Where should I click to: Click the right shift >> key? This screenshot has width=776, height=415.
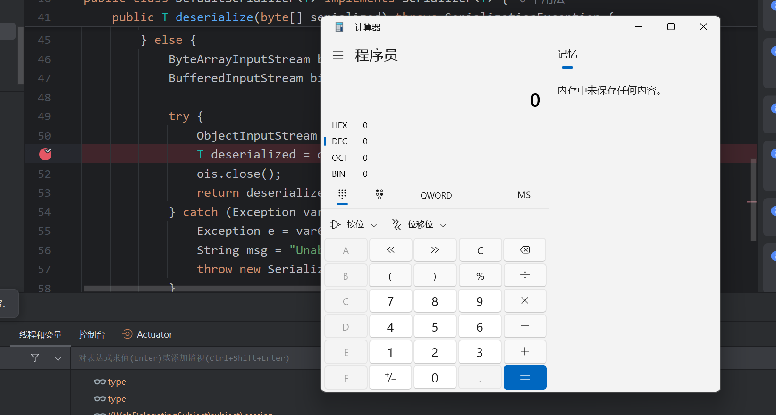[435, 250]
